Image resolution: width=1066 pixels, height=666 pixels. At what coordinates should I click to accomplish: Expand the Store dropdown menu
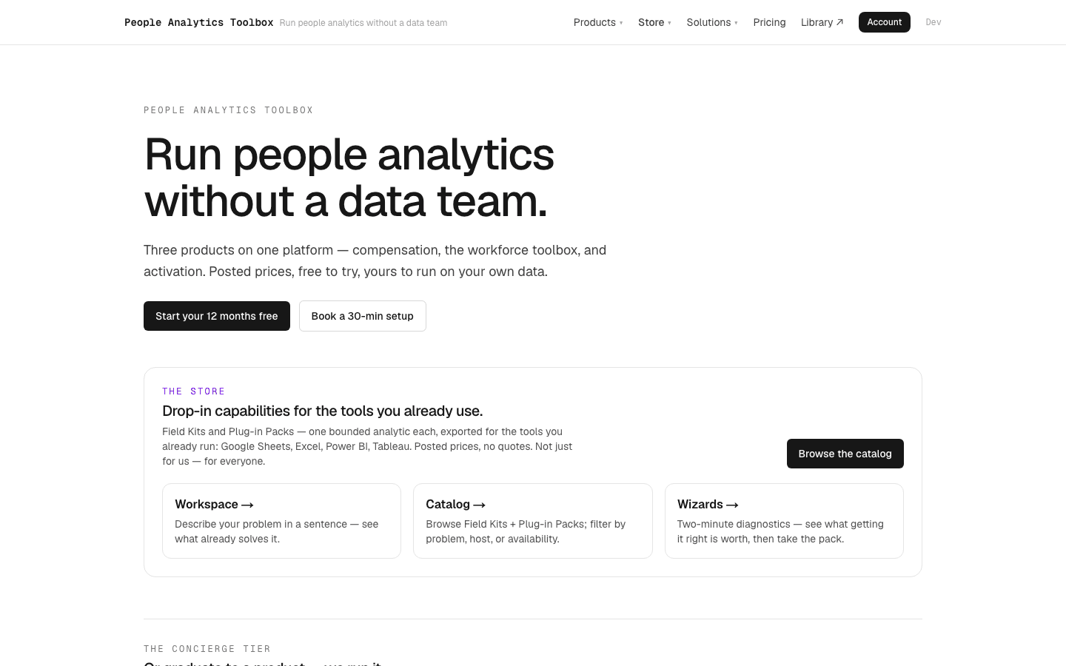point(654,22)
